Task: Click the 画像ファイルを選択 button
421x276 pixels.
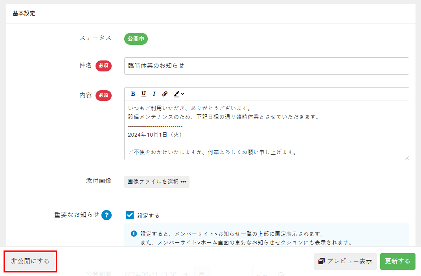Action: point(156,182)
